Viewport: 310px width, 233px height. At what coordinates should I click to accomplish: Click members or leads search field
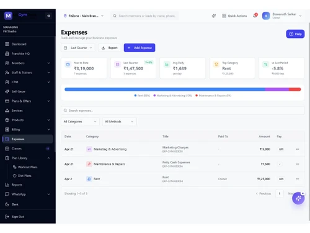[x=144, y=16]
